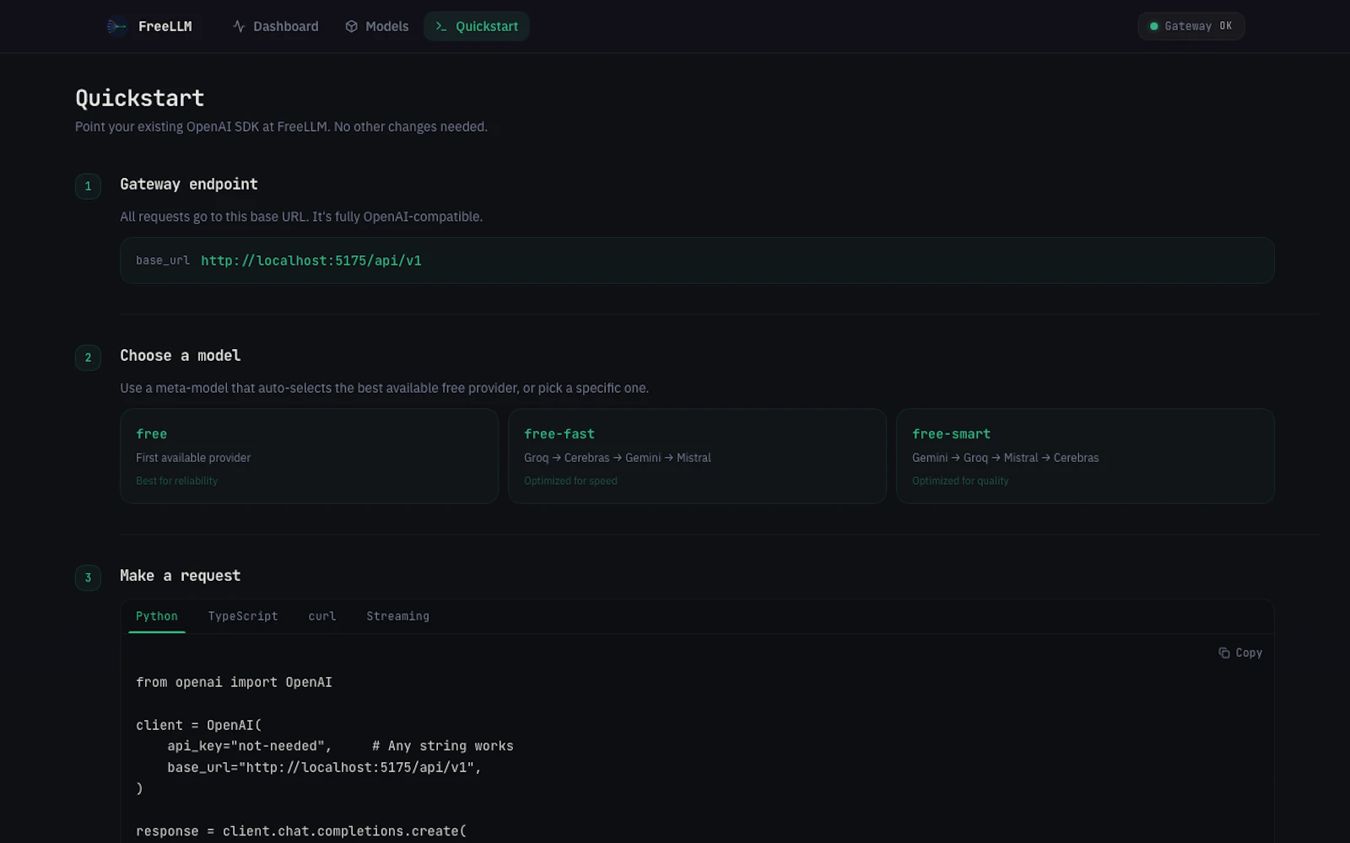The width and height of the screenshot is (1350, 843).
Task: Click the Models cube icon
Action: pyautogui.click(x=352, y=27)
